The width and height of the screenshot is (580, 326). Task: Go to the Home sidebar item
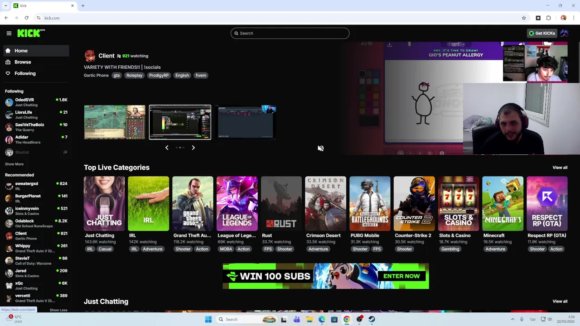coord(36,51)
